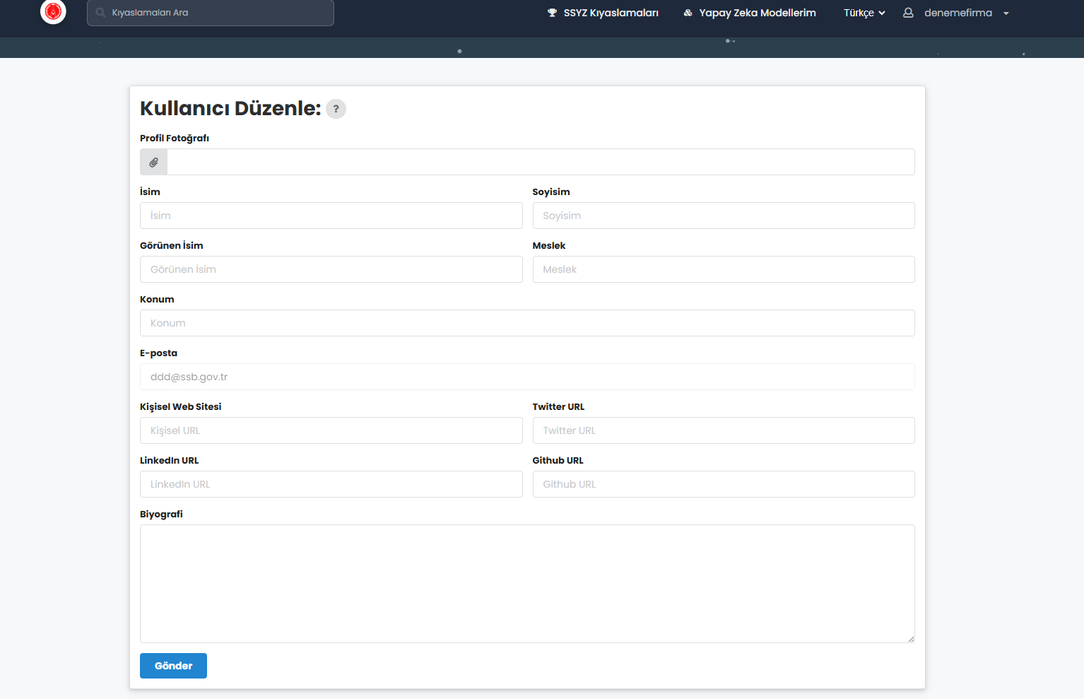The width and height of the screenshot is (1084, 699).
Task: Click the help question mark icon
Action: tap(336, 109)
